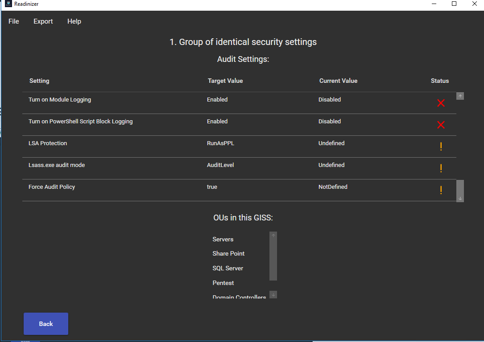Viewport: 484px width, 342px height.
Task: Select SQL Server from the OU list
Action: (228, 268)
